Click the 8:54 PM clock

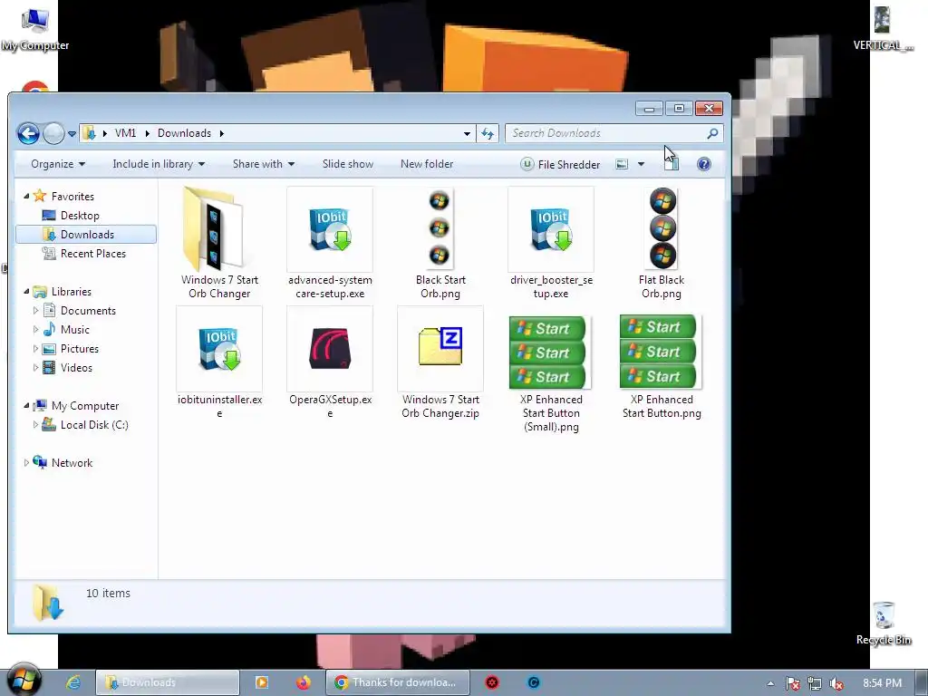coord(882,683)
